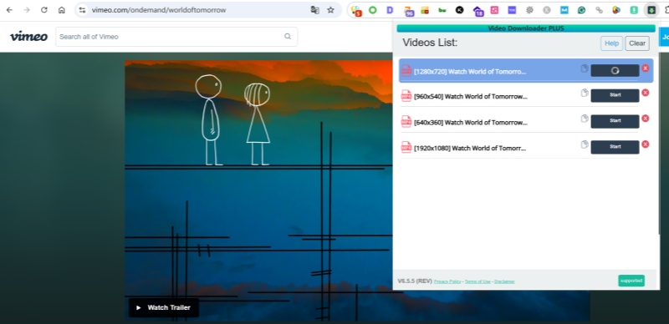Open the extension icon with 96 badge
Screen dimensions: 669x324
click(x=408, y=11)
